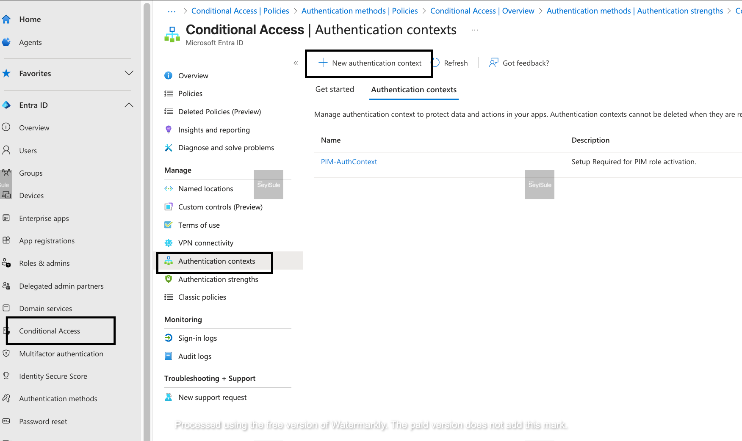Go to Authentication methods | Authentication strengths breadcrumb
The width and height of the screenshot is (742, 441).
(635, 11)
